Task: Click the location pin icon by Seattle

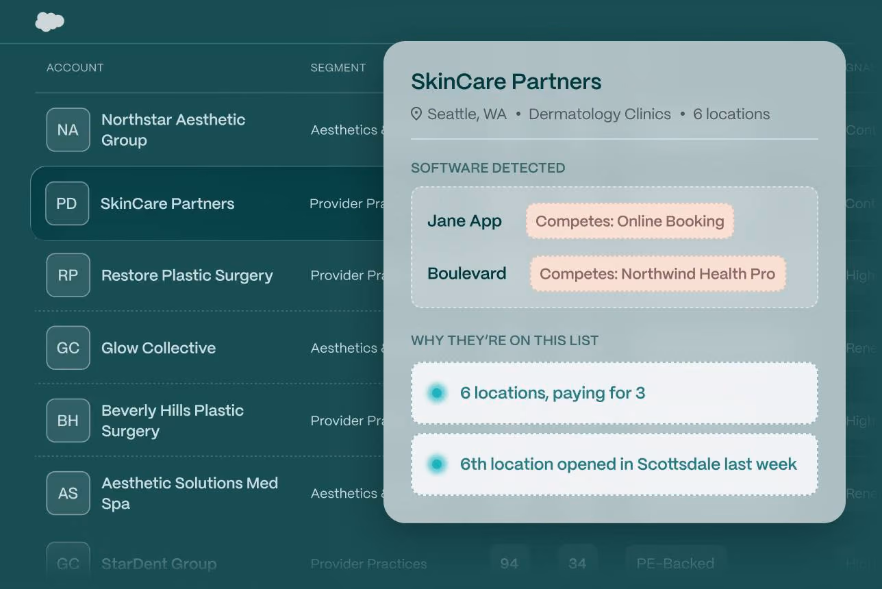Action: pos(416,114)
